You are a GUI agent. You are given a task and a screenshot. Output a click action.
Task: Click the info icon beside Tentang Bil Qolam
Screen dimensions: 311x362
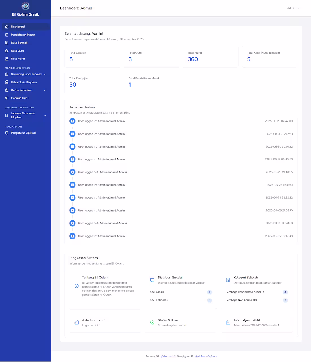(x=76, y=286)
